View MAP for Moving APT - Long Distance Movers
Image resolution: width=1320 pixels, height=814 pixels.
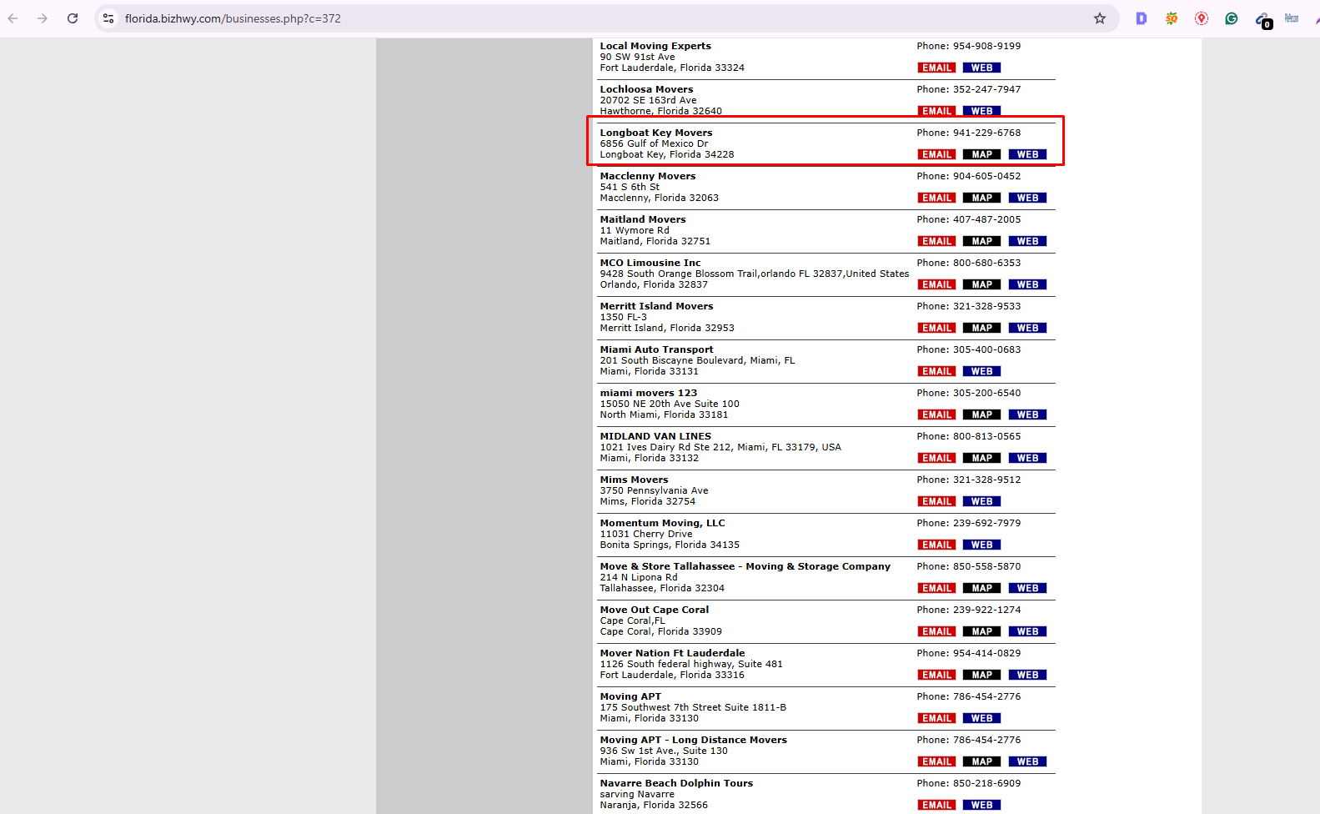[981, 762]
